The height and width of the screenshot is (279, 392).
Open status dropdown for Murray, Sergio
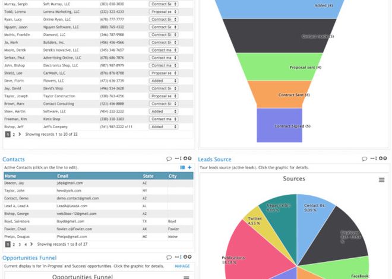pyautogui.click(x=163, y=4)
